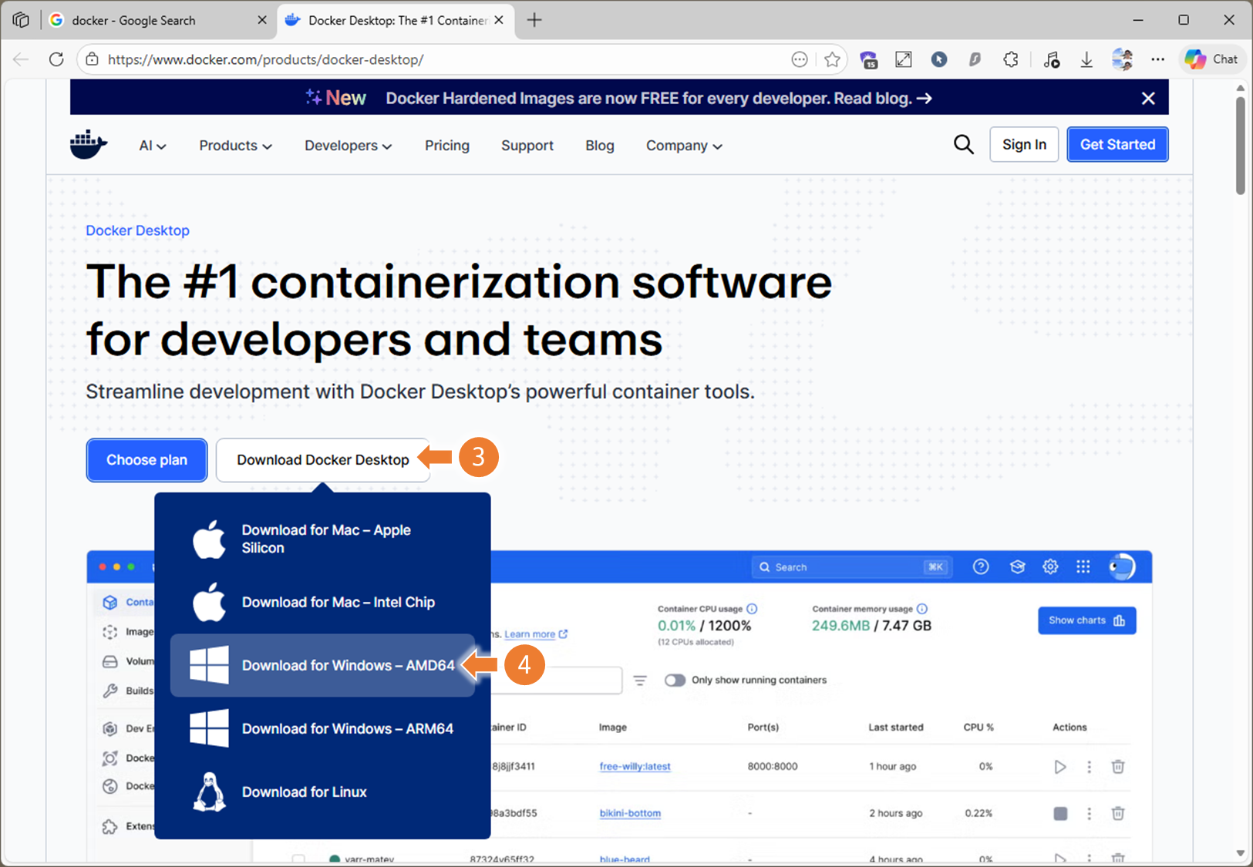This screenshot has height=867, width=1253.
Task: Expand the Products menu
Action: click(235, 145)
